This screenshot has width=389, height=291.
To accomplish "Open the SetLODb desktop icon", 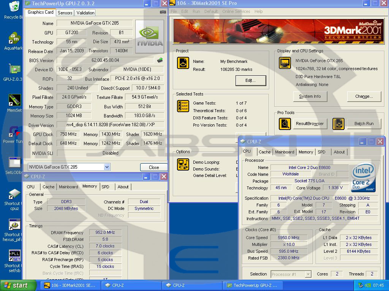I will pos(14,163).
